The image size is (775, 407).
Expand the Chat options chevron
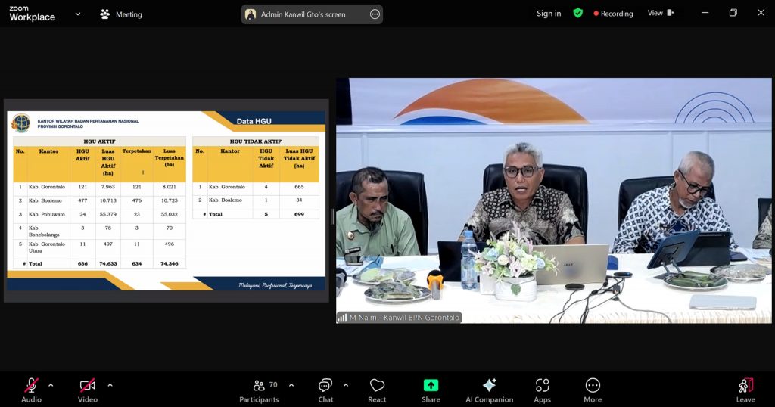[346, 385]
